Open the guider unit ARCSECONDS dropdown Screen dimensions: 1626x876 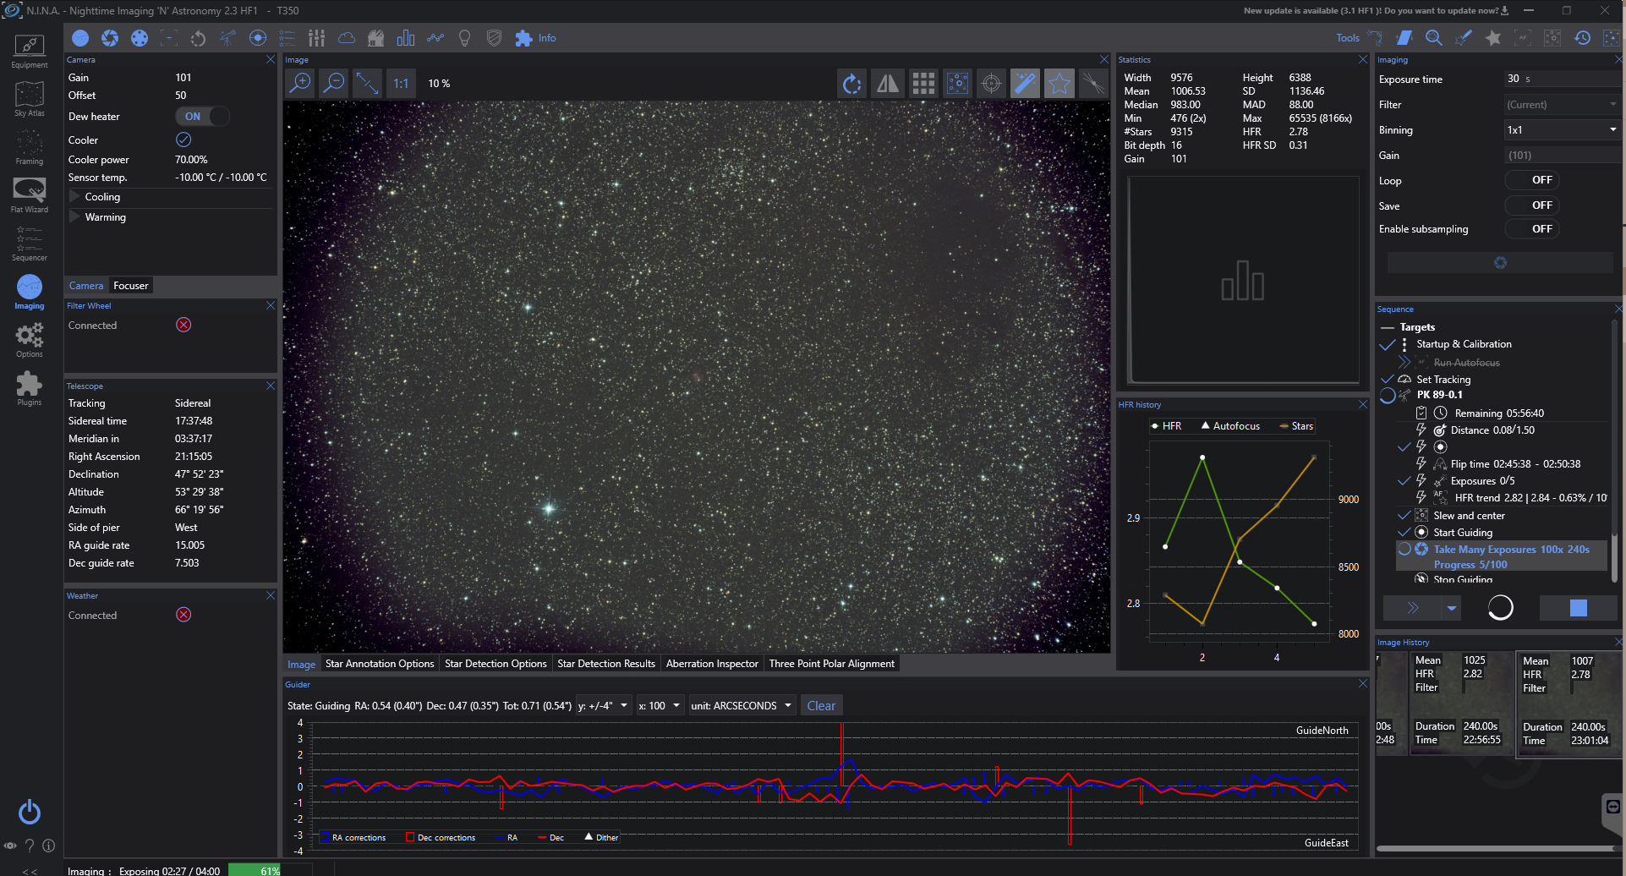coord(742,705)
